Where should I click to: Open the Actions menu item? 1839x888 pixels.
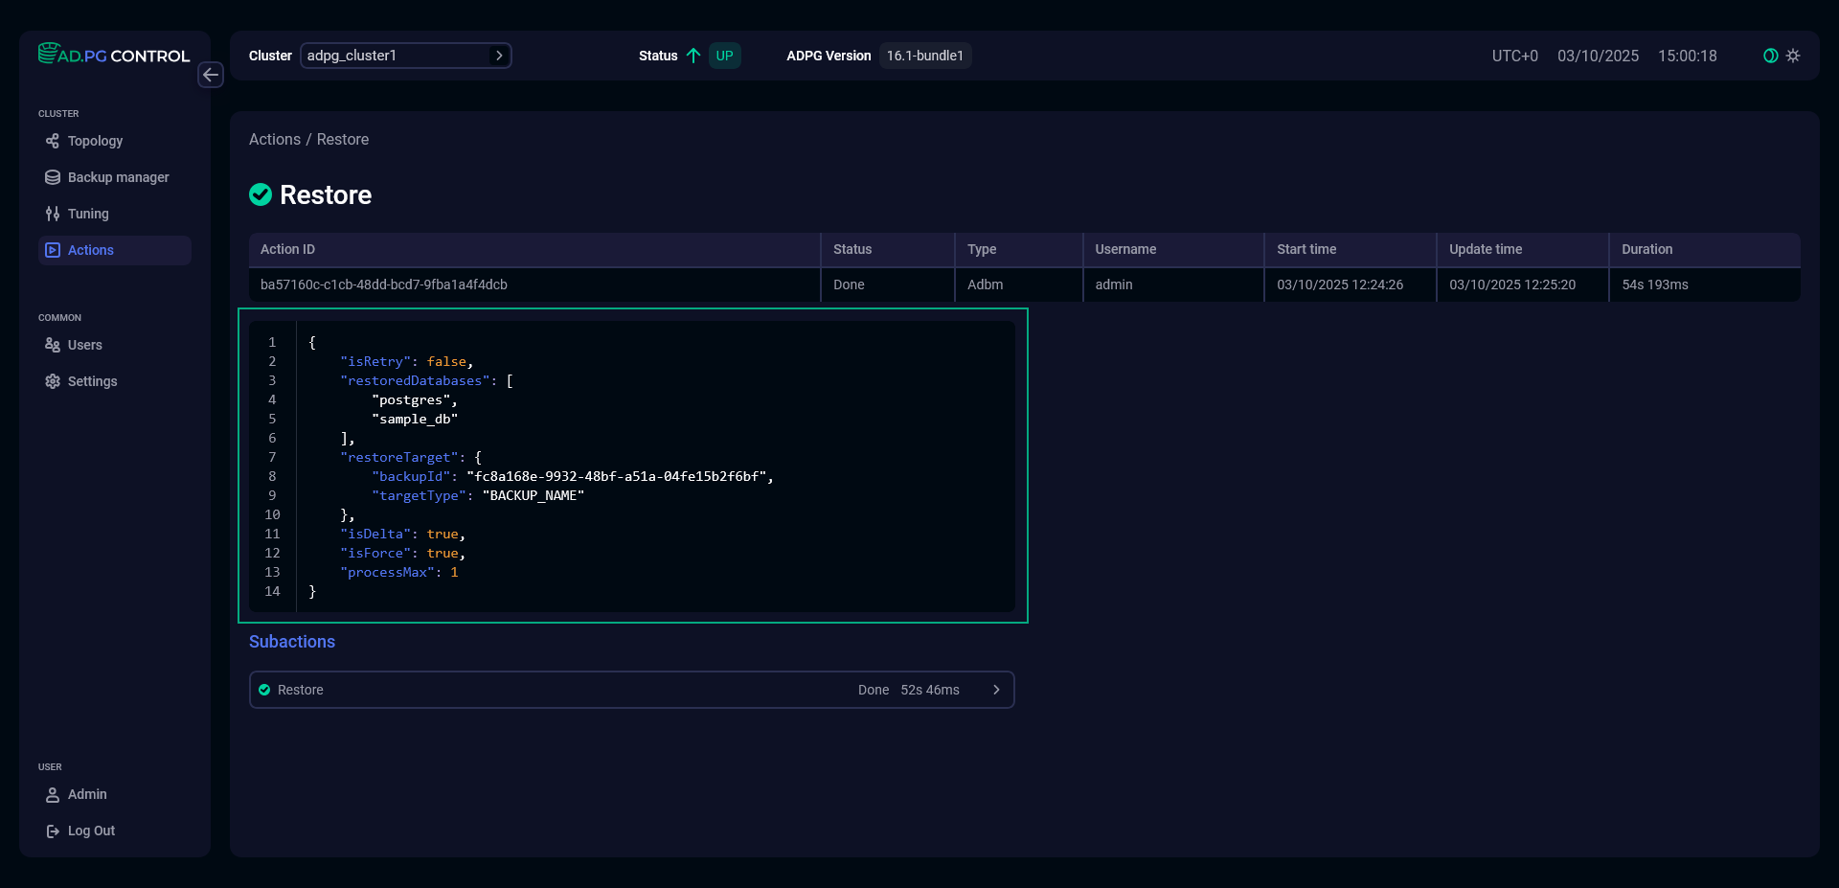(89, 250)
